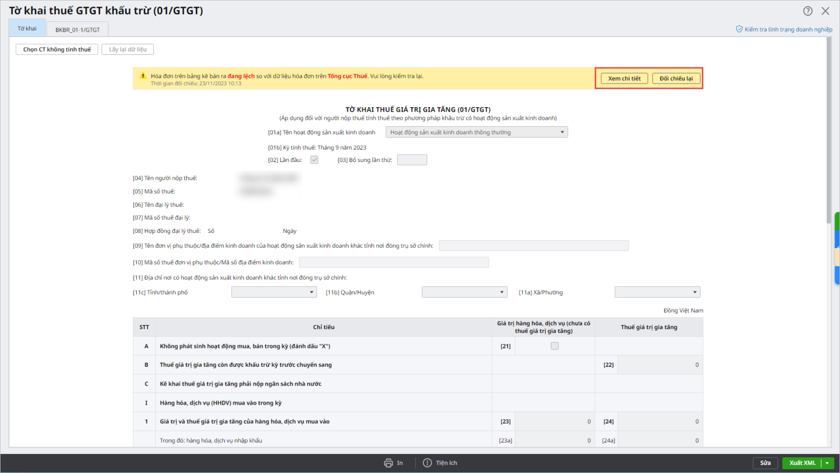Click the yellow warning triangle icon
Image resolution: width=840 pixels, height=473 pixels.
click(143, 76)
